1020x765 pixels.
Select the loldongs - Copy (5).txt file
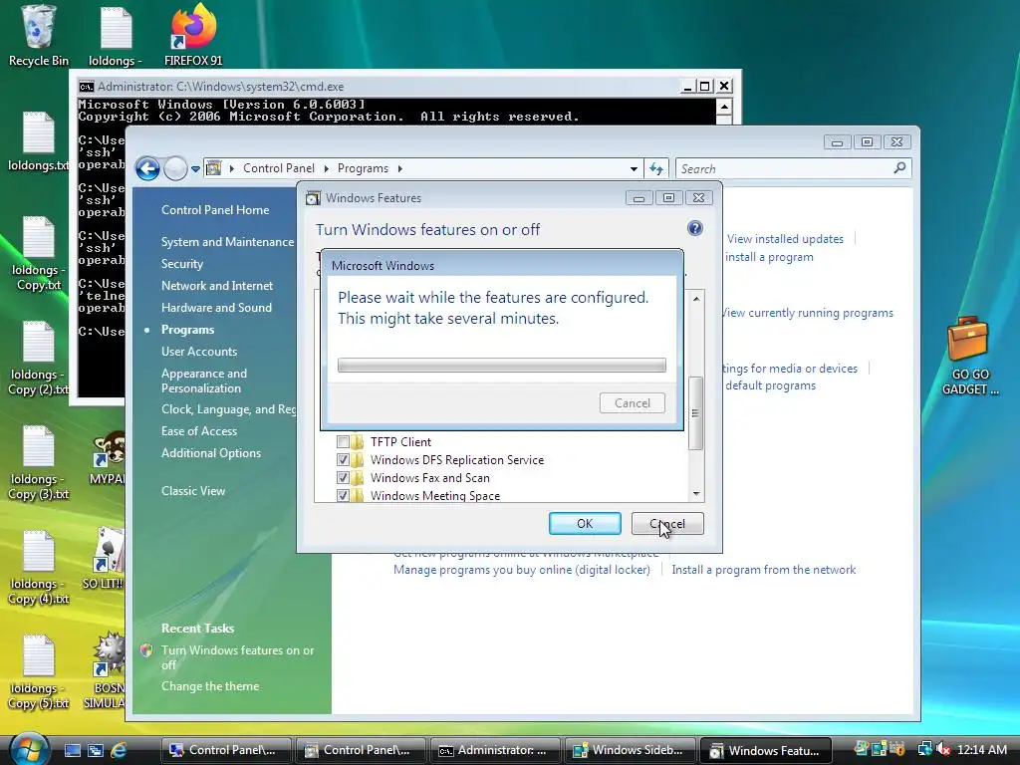(38, 672)
